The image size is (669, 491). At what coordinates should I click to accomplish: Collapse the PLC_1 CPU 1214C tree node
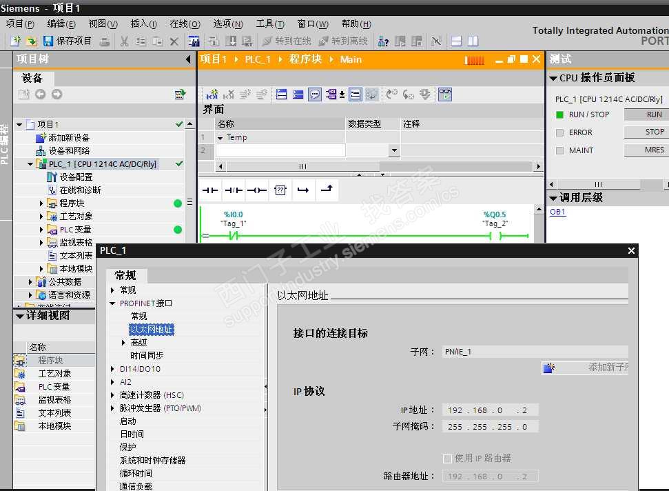(x=30, y=164)
